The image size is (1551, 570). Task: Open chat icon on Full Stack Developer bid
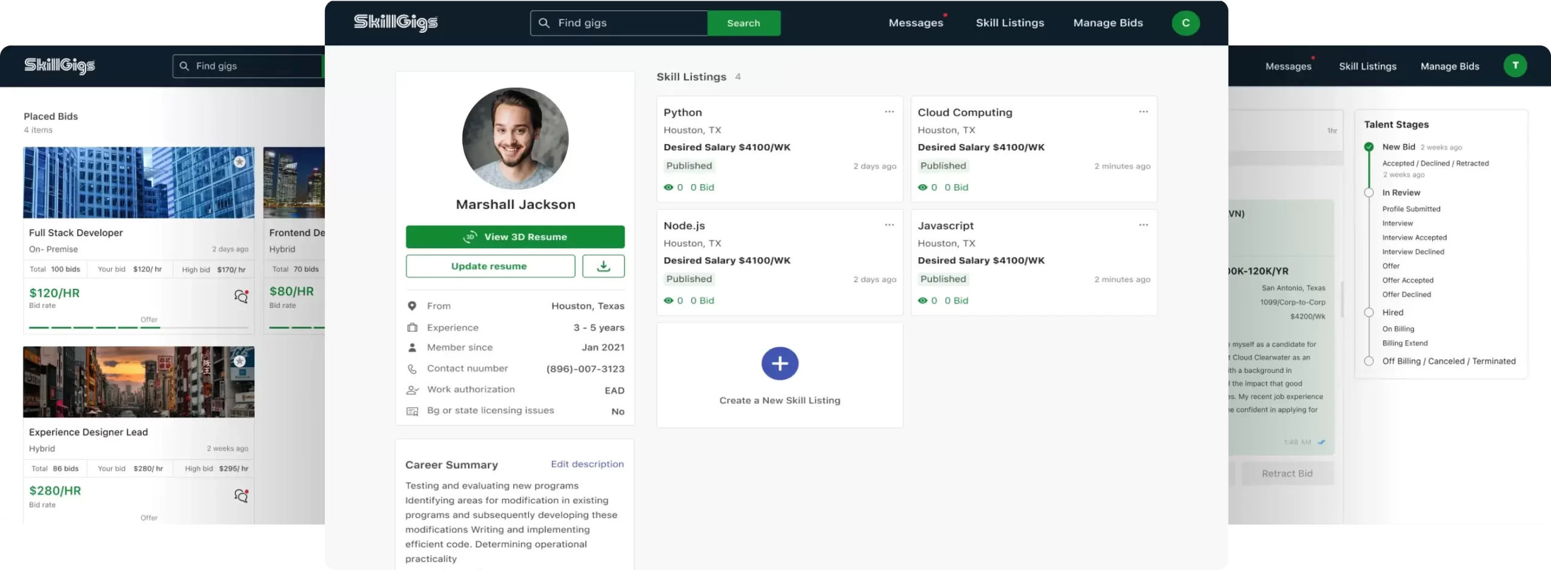coord(241,296)
